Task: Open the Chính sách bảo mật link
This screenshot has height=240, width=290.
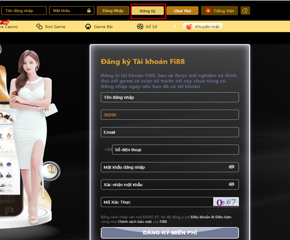Action: pos(135,221)
